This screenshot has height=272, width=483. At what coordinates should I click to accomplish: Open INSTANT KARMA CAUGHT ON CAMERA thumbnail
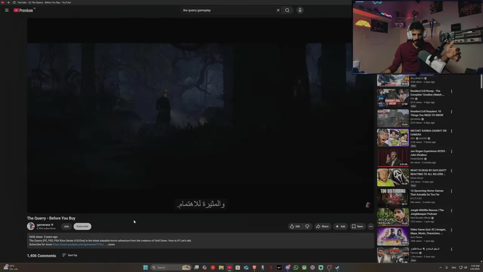tap(393, 138)
